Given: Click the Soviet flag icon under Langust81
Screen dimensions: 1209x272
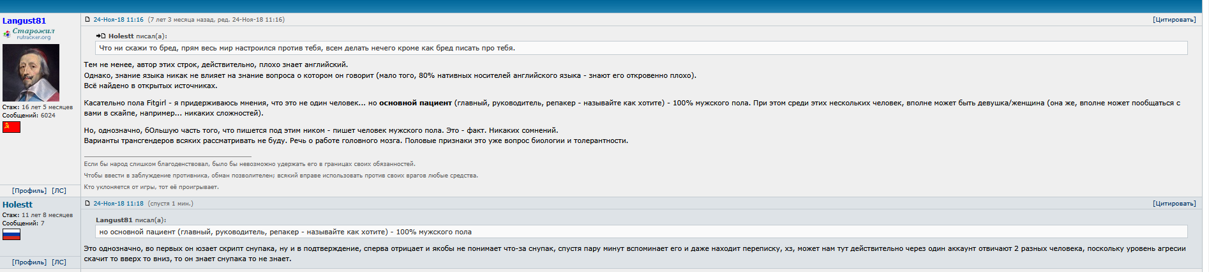Looking at the screenshot, I should [11, 127].
